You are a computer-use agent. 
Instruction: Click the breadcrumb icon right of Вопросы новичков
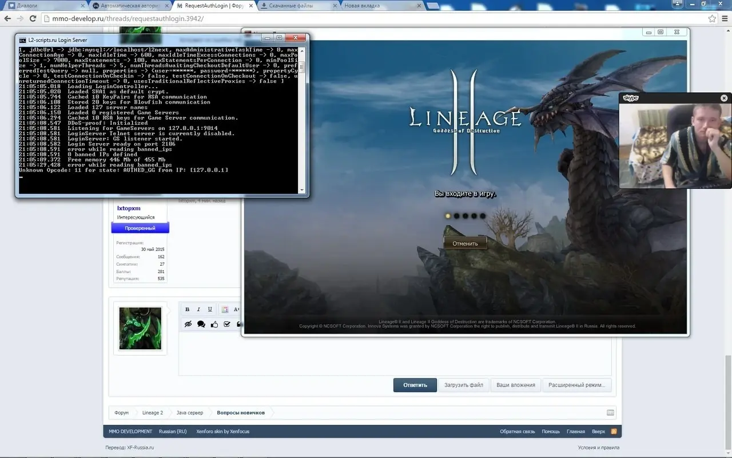tap(610, 413)
